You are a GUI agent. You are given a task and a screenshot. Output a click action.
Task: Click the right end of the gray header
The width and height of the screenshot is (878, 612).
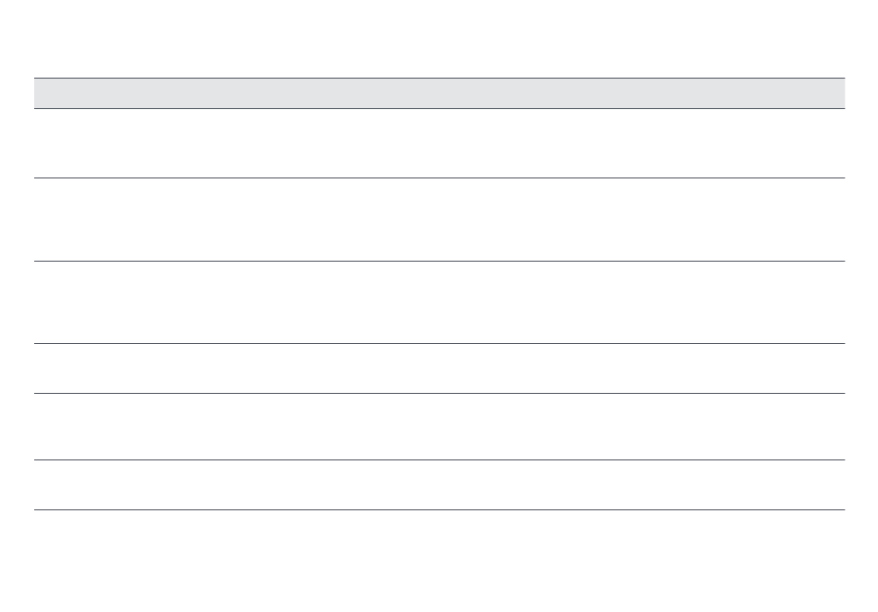(837, 93)
